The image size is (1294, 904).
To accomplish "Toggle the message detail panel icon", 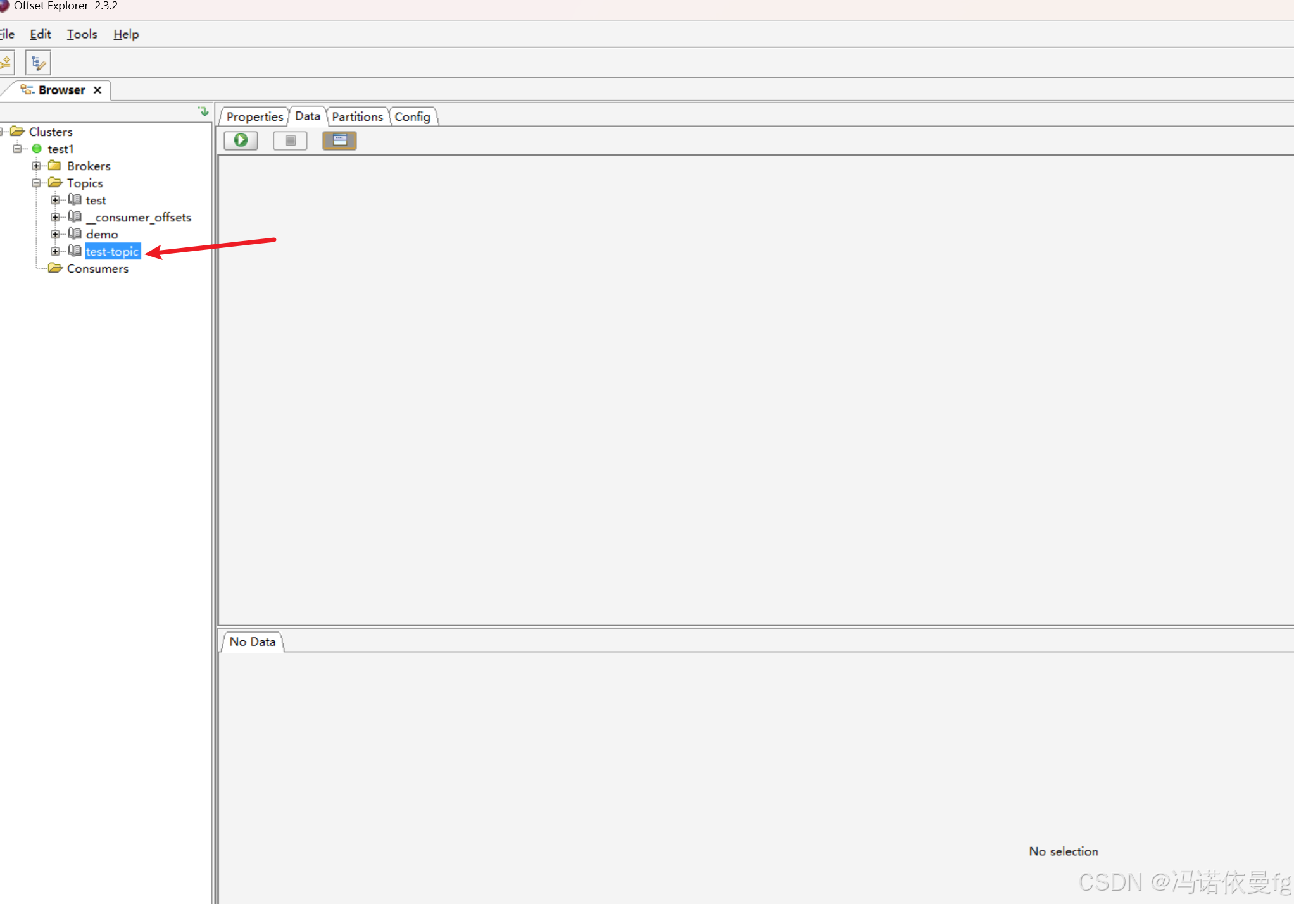I will pyautogui.click(x=339, y=140).
